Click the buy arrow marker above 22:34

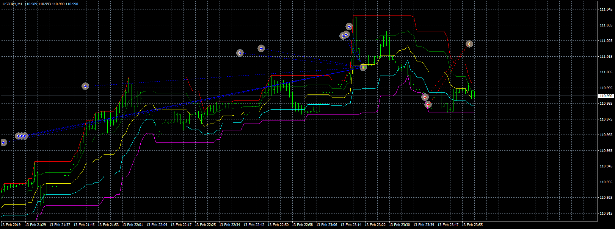tap(240, 53)
